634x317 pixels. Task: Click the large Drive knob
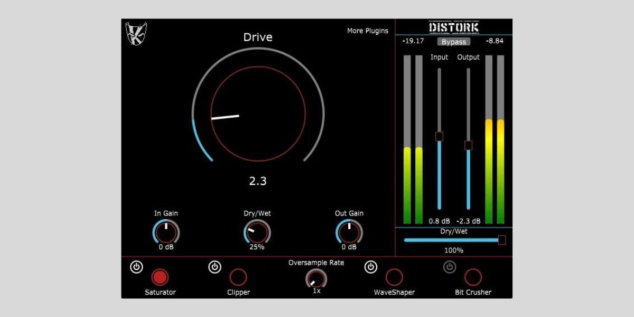(258, 113)
